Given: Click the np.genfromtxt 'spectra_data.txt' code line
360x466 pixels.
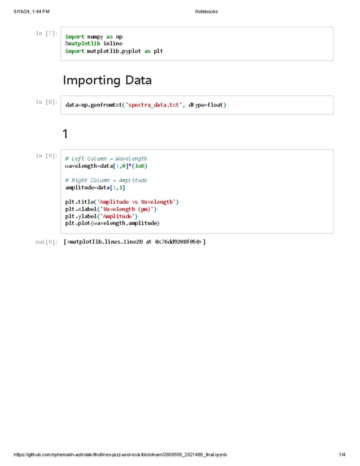Looking at the screenshot, I should click(x=146, y=105).
